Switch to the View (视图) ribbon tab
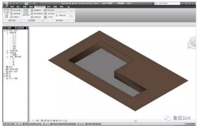Screen dimensions: 197x126 (55, 7)
